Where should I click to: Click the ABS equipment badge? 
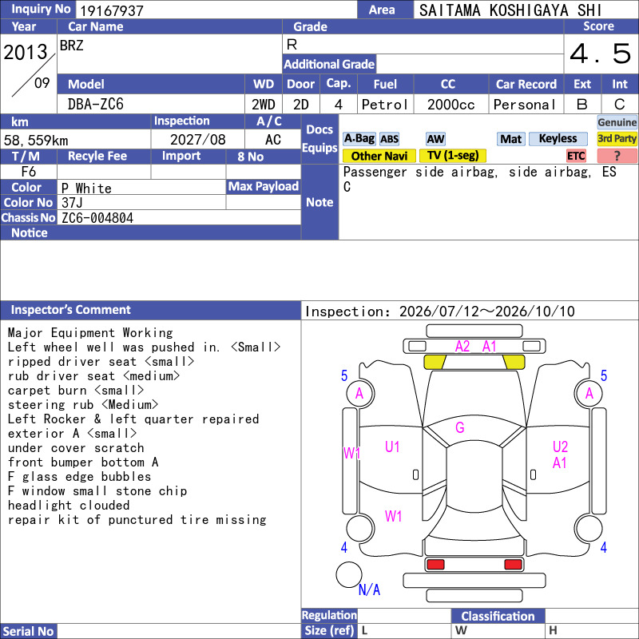tap(389, 139)
